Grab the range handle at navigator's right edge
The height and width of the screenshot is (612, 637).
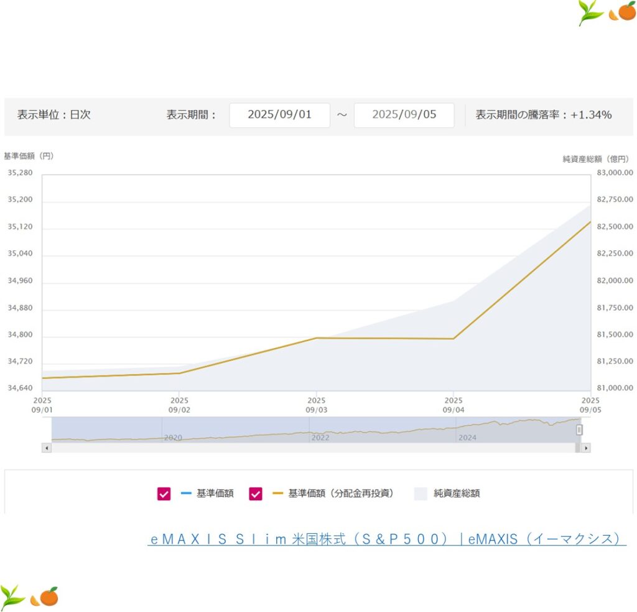[579, 429]
